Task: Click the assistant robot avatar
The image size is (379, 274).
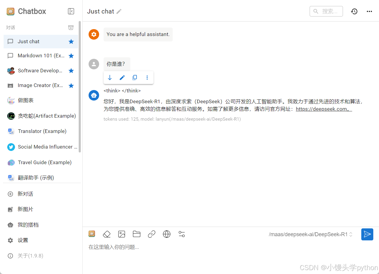Action: [94, 95]
